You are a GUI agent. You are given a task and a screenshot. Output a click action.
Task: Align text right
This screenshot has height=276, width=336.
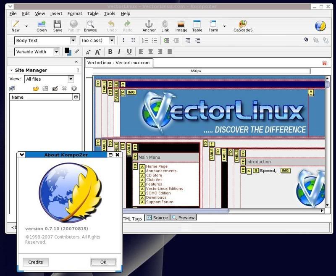pyautogui.click(x=160, y=52)
